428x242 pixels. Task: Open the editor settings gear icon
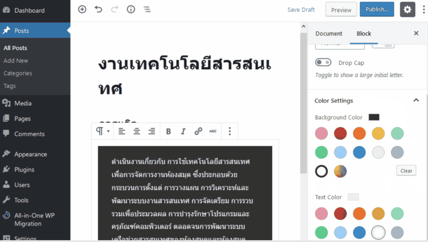(408, 9)
